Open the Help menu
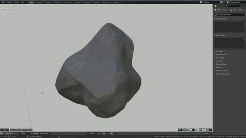The height and width of the screenshot is (138, 246). coord(23,2)
